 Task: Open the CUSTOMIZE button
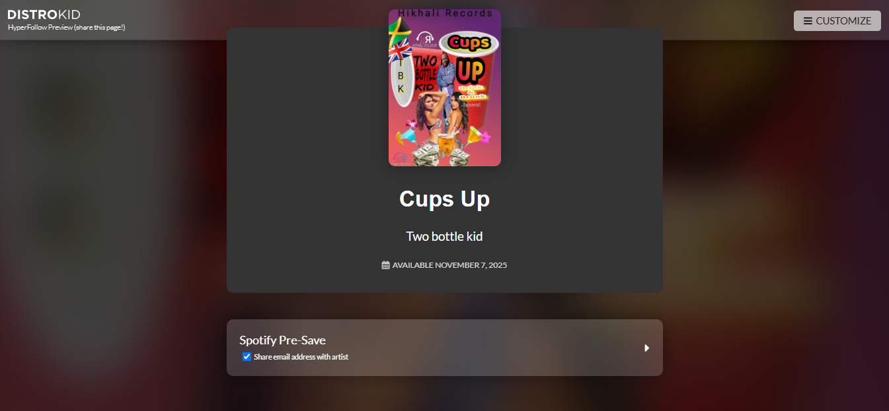pyautogui.click(x=837, y=20)
